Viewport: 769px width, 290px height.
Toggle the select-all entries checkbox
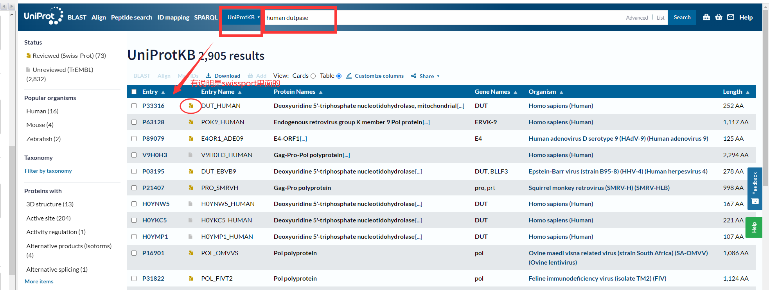(134, 91)
